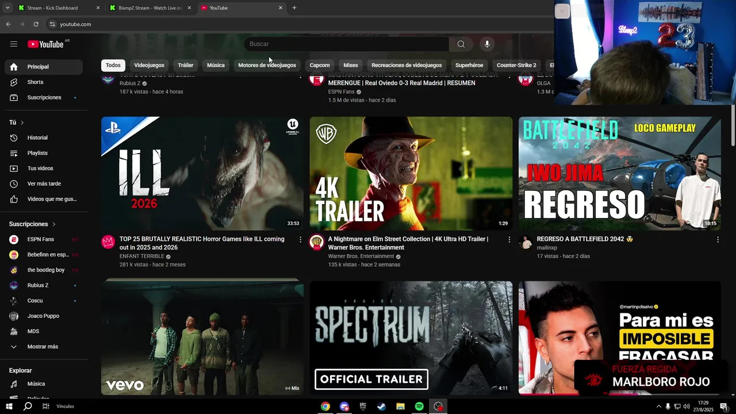This screenshot has height=414, width=736.
Task: Select the Música filter chip
Action: coord(216,66)
